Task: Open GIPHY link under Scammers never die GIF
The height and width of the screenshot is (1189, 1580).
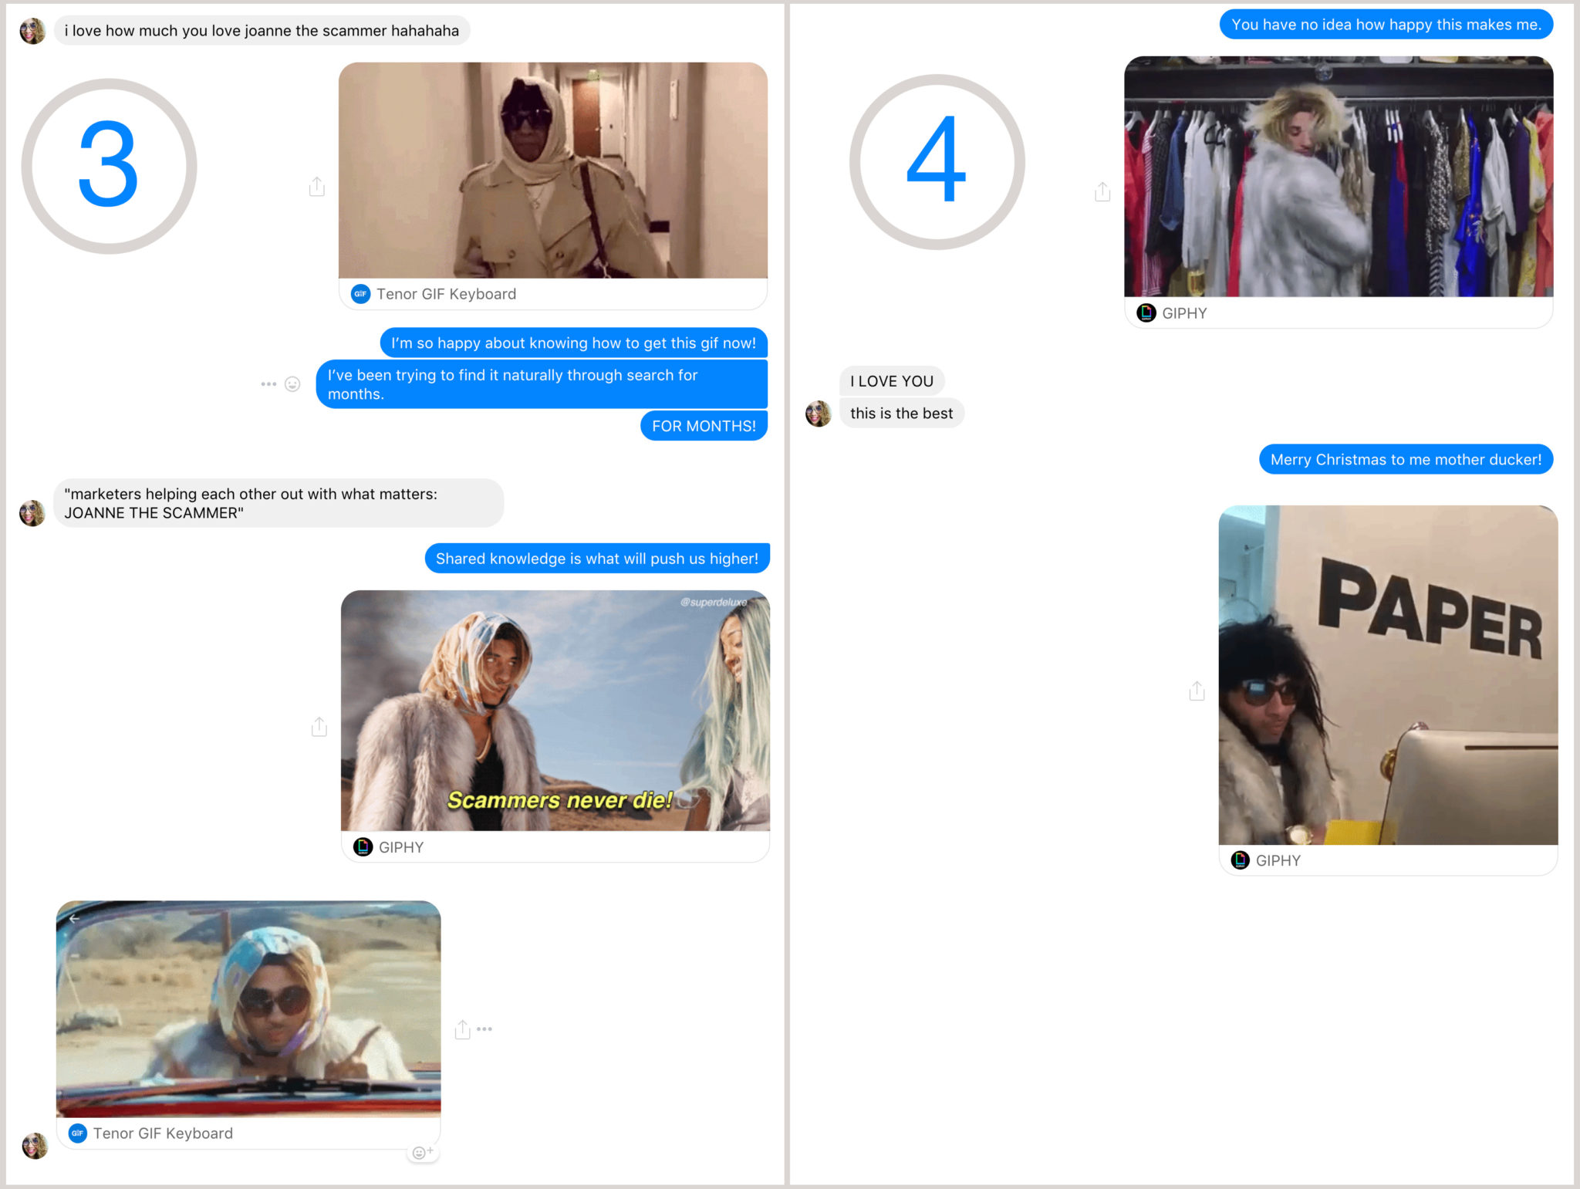Action: 400,847
